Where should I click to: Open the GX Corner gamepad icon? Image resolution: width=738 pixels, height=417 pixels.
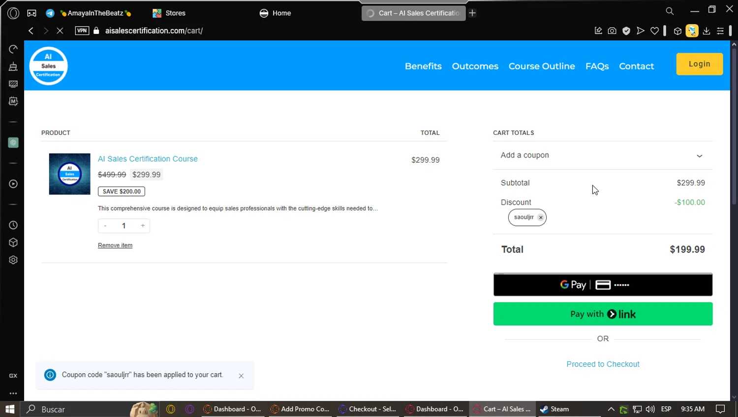[31, 13]
